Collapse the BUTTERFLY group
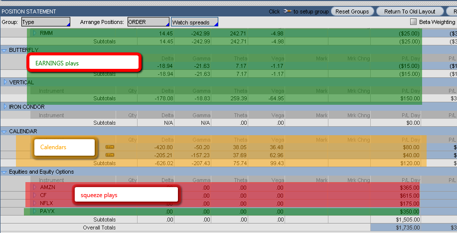 click(x=4, y=50)
